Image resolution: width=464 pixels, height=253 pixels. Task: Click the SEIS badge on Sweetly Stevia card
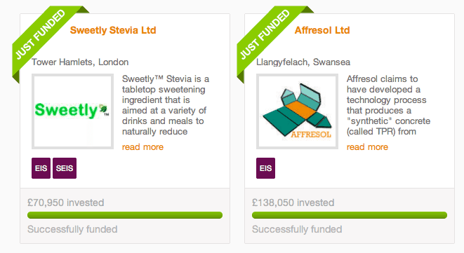[65, 168]
